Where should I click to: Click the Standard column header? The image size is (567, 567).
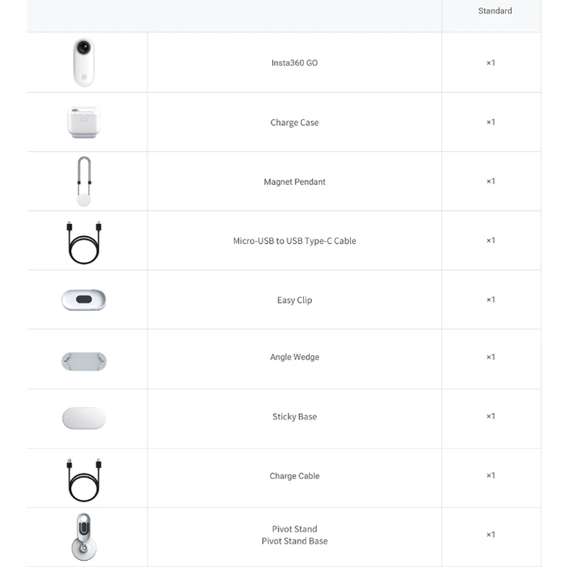click(495, 11)
